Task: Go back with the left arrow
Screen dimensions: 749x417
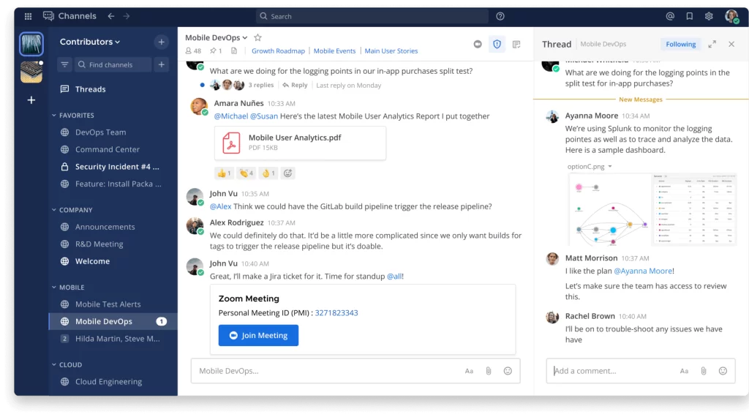Action: (x=111, y=16)
